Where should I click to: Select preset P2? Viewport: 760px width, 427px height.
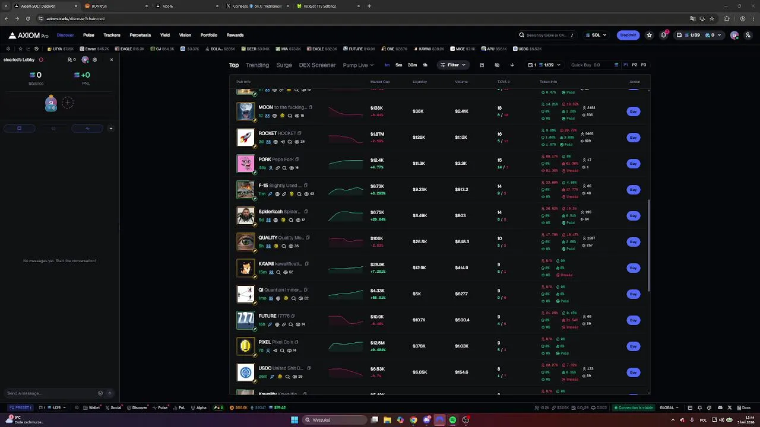coord(634,65)
